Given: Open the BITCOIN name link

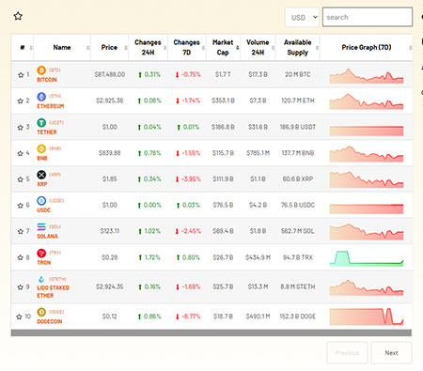Looking at the screenshot, I should click(47, 80).
